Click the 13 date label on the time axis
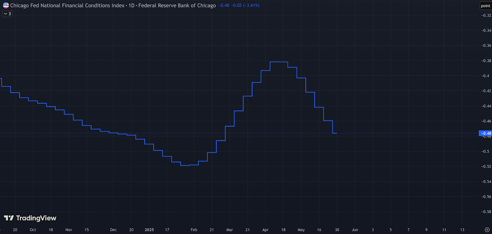The height and width of the screenshot is (234, 492). pos(462,230)
